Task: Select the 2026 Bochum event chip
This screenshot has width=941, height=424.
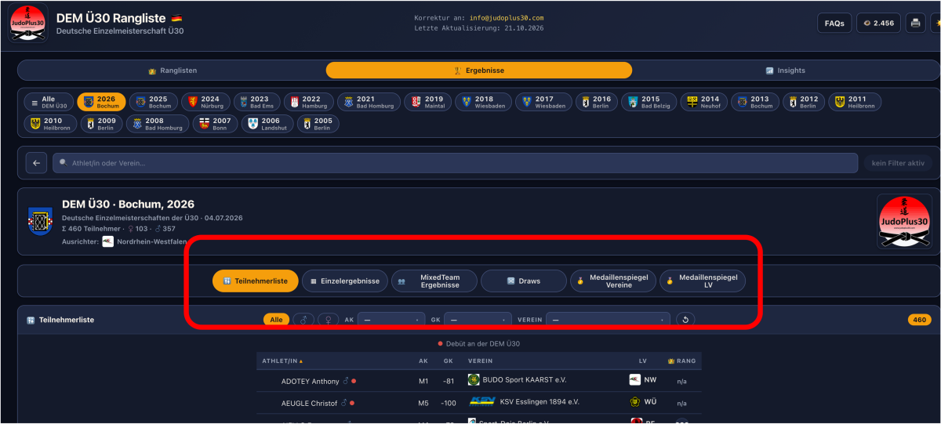Action: pos(101,102)
